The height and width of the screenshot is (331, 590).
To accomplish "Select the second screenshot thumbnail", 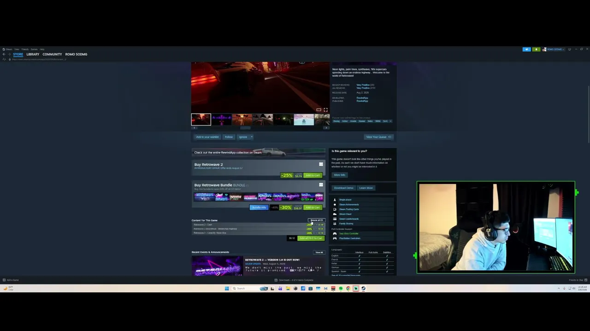I will (222, 120).
